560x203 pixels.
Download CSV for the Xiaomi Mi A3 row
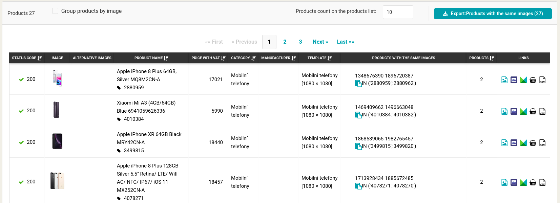click(542, 111)
